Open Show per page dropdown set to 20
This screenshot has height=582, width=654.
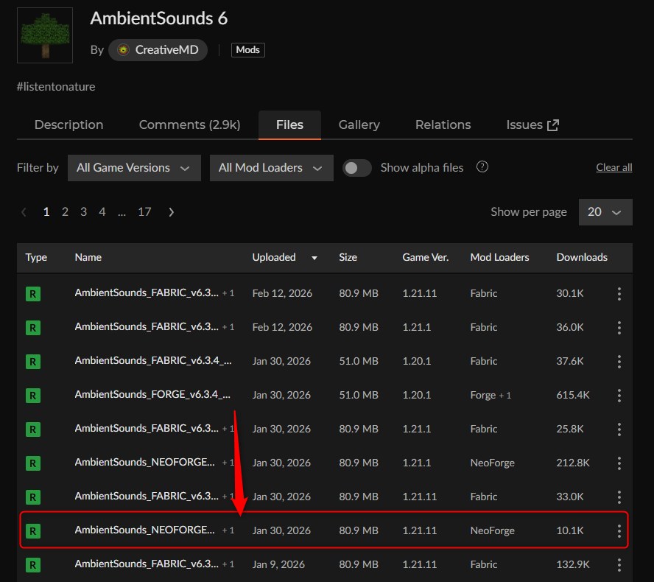tap(605, 212)
